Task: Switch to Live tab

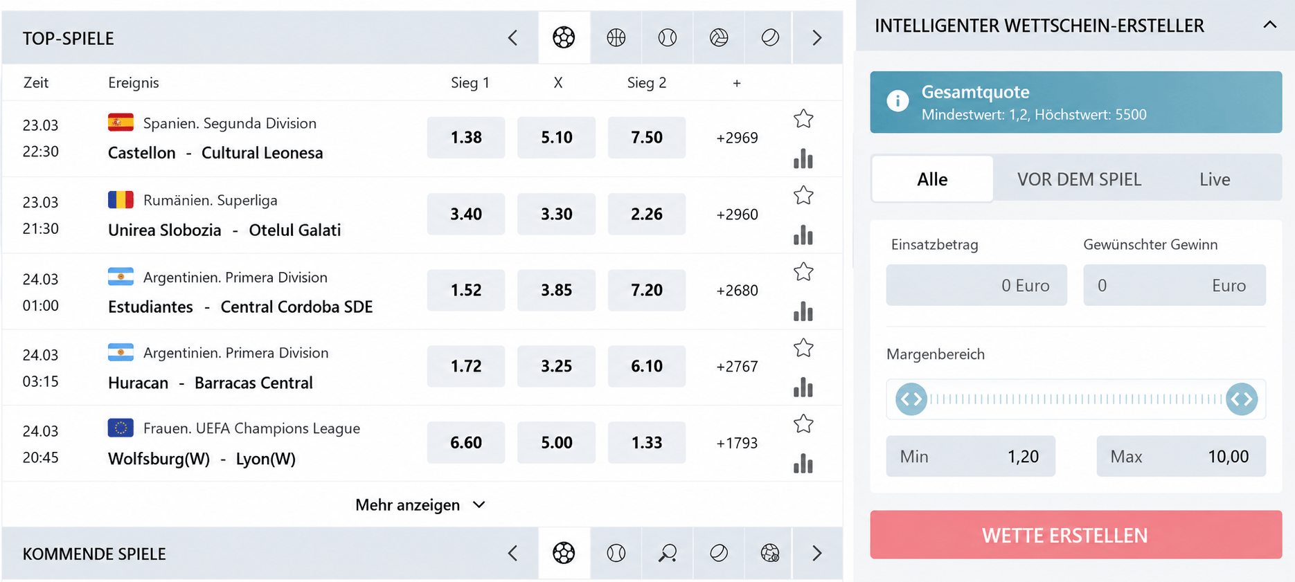Action: coord(1215,179)
